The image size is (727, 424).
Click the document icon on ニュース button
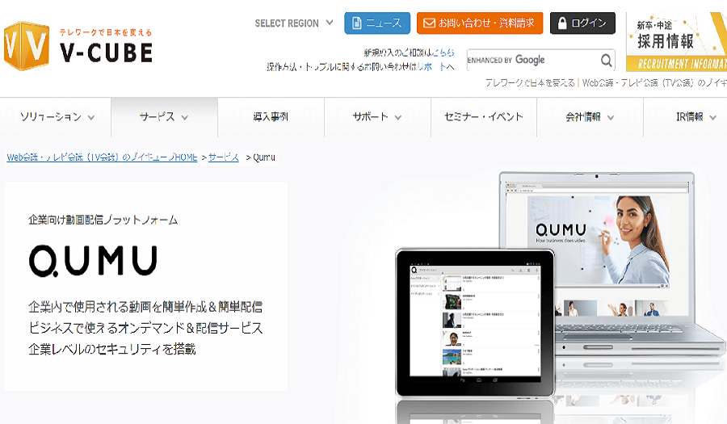(356, 23)
